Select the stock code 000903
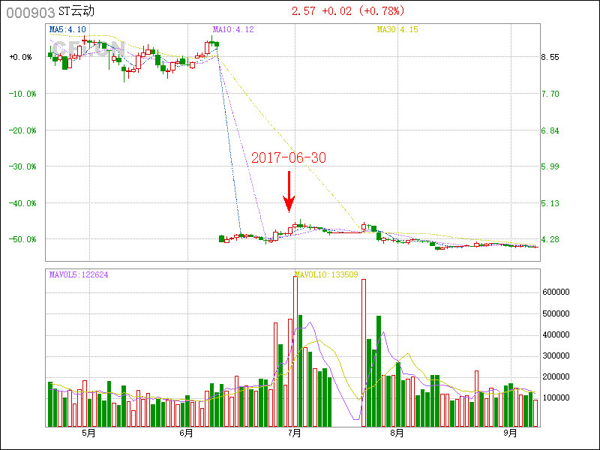600x450 pixels. coord(30,12)
